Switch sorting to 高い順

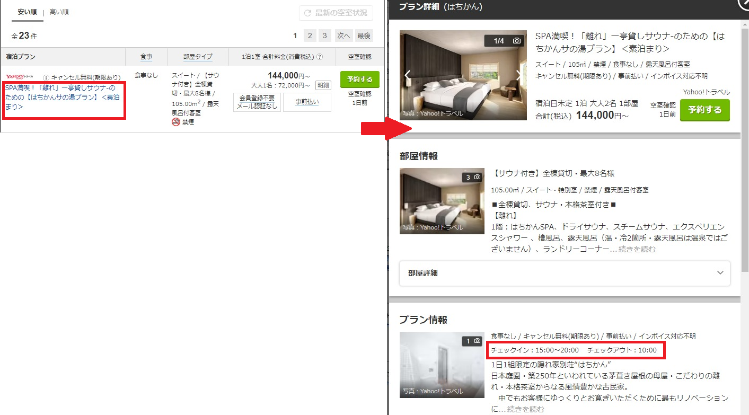pos(59,12)
